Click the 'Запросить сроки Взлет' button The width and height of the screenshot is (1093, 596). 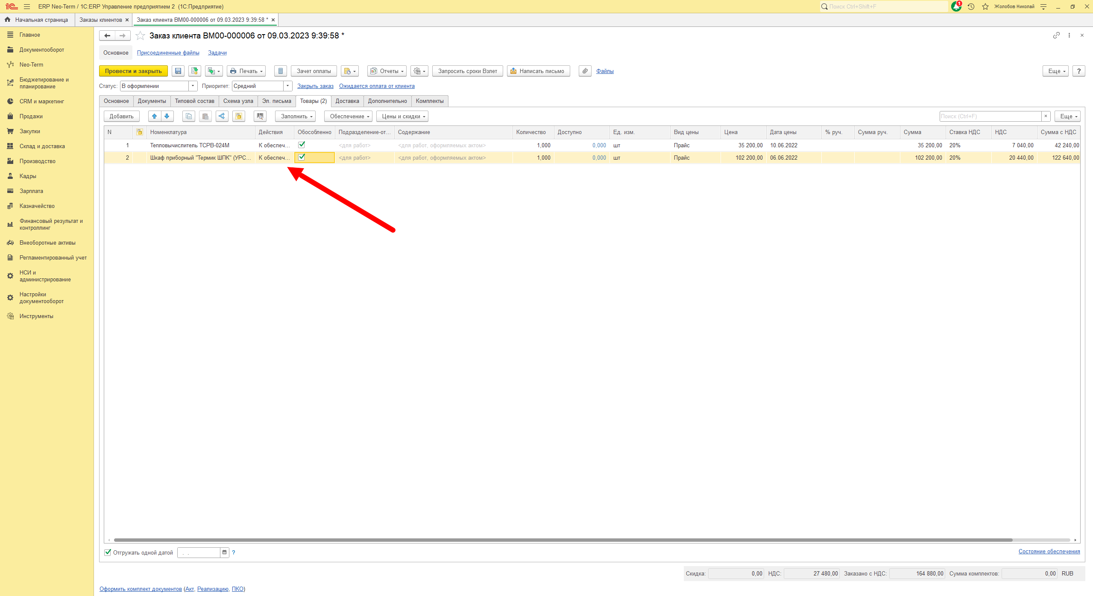[x=468, y=71]
